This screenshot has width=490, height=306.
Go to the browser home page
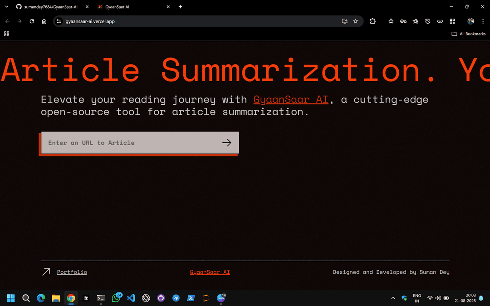[x=44, y=21]
